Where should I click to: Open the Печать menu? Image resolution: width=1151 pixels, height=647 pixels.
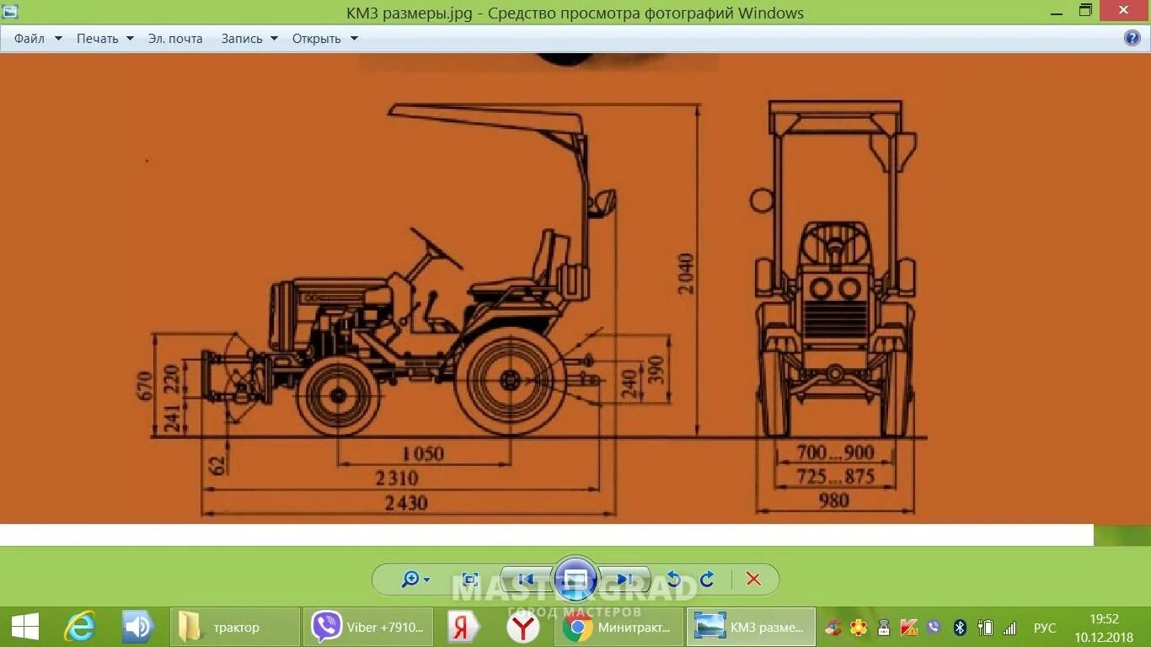[x=98, y=39]
